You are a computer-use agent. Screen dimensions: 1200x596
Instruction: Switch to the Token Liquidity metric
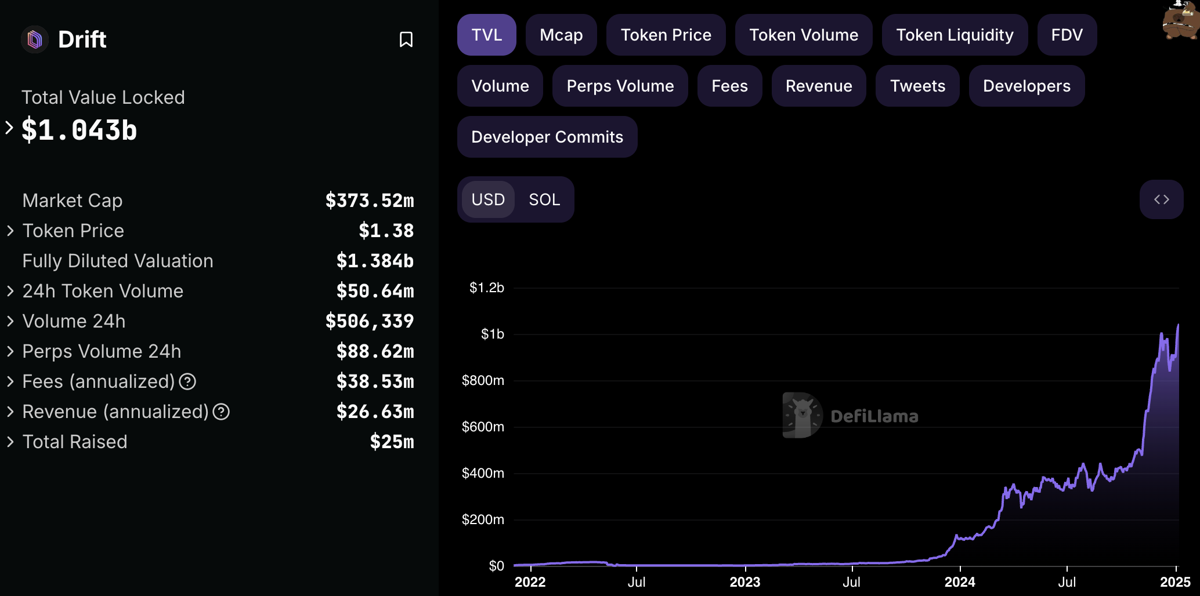click(x=954, y=35)
